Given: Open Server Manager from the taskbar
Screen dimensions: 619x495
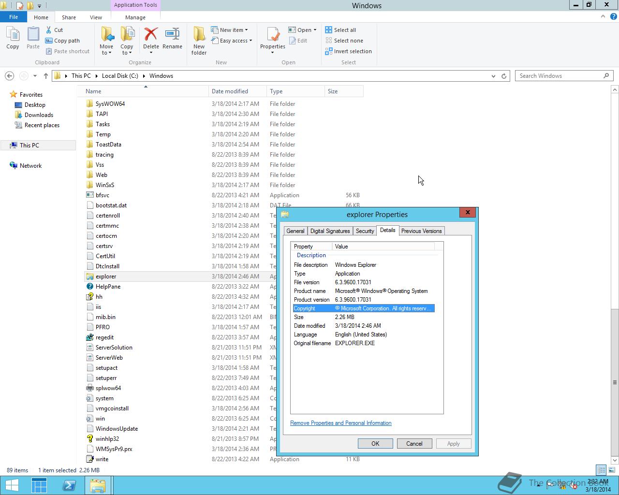Looking at the screenshot, I should coord(39,485).
